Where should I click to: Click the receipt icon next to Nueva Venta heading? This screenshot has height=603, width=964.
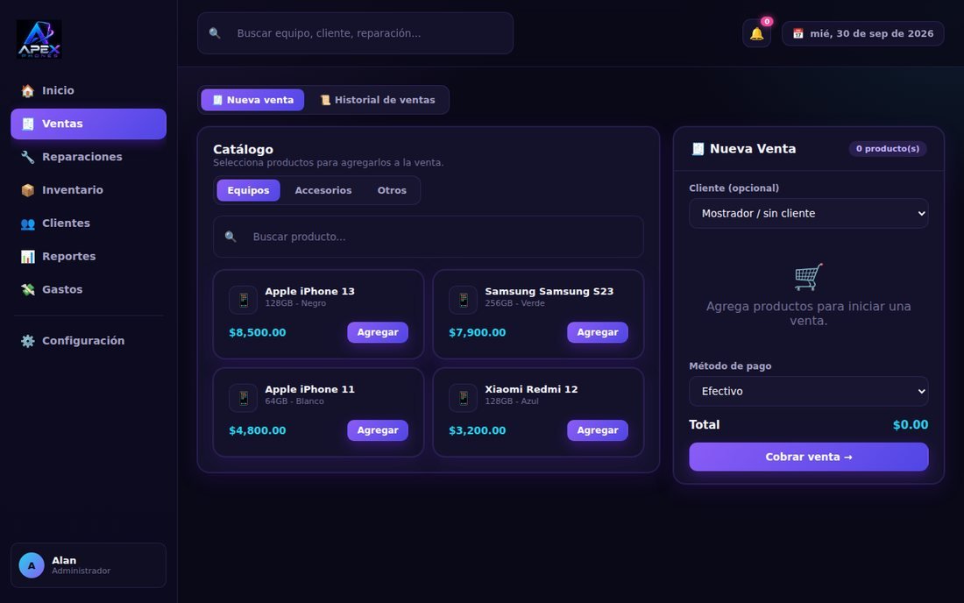click(x=698, y=149)
